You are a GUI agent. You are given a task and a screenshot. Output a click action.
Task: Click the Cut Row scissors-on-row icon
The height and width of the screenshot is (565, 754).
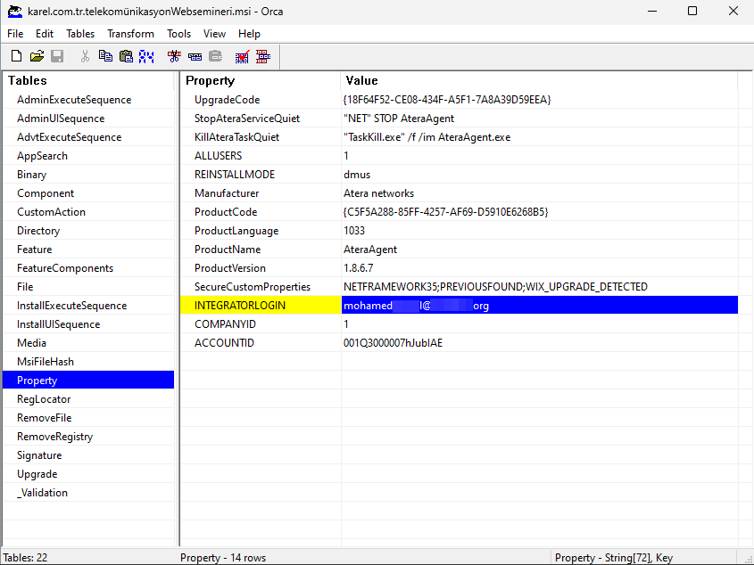point(174,56)
